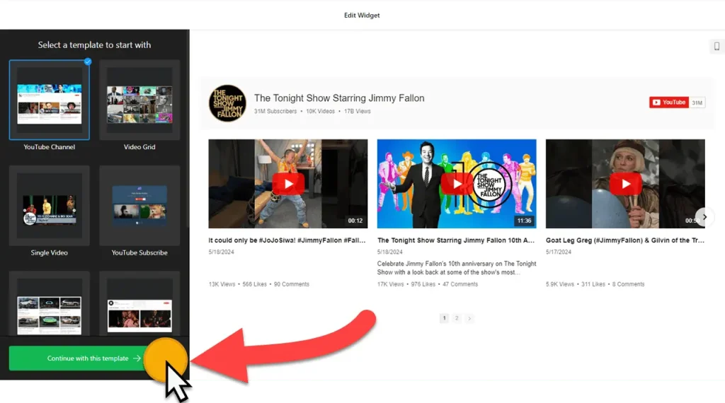This screenshot has height=403, width=725.
Task: Advance carousel with right chevron arrow
Action: (704, 216)
